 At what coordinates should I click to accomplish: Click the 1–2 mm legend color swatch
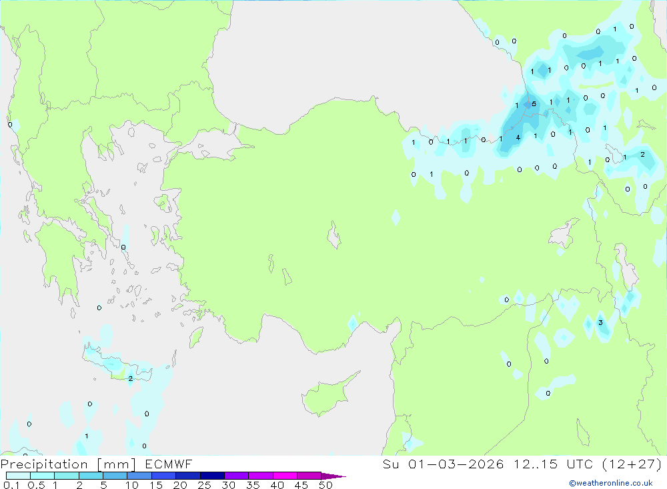[67, 476]
